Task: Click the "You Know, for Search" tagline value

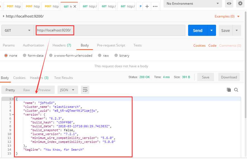Action: click(x=64, y=150)
